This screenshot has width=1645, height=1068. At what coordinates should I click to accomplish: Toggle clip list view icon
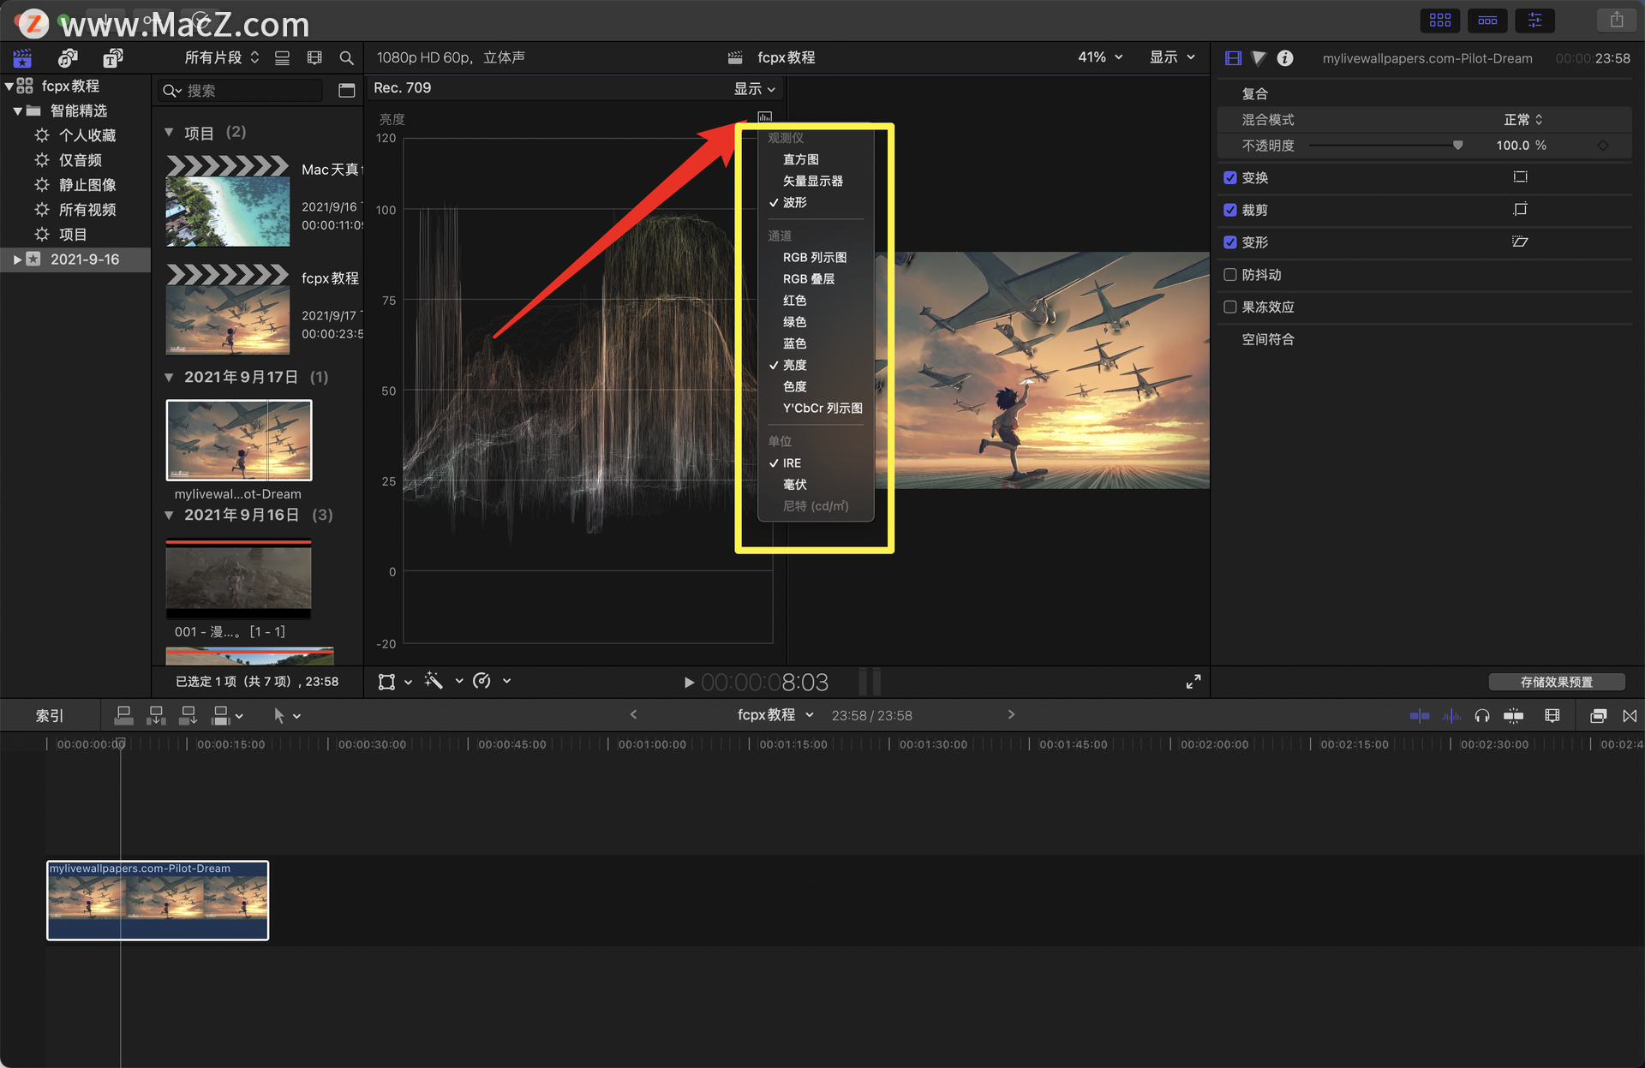coord(282,58)
